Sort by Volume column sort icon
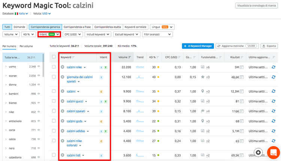The height and width of the screenshot is (161, 281). tap(130, 57)
